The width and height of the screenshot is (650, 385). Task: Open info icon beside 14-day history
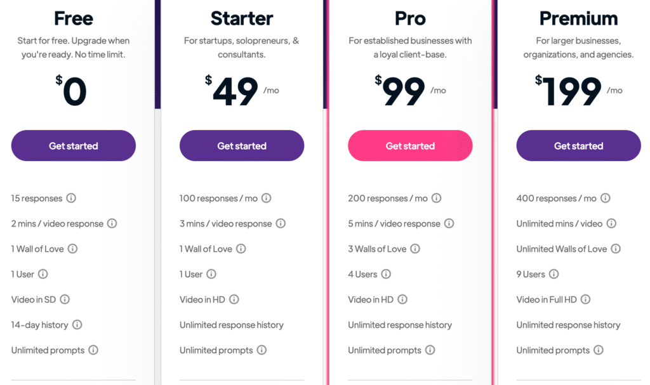[x=77, y=325]
